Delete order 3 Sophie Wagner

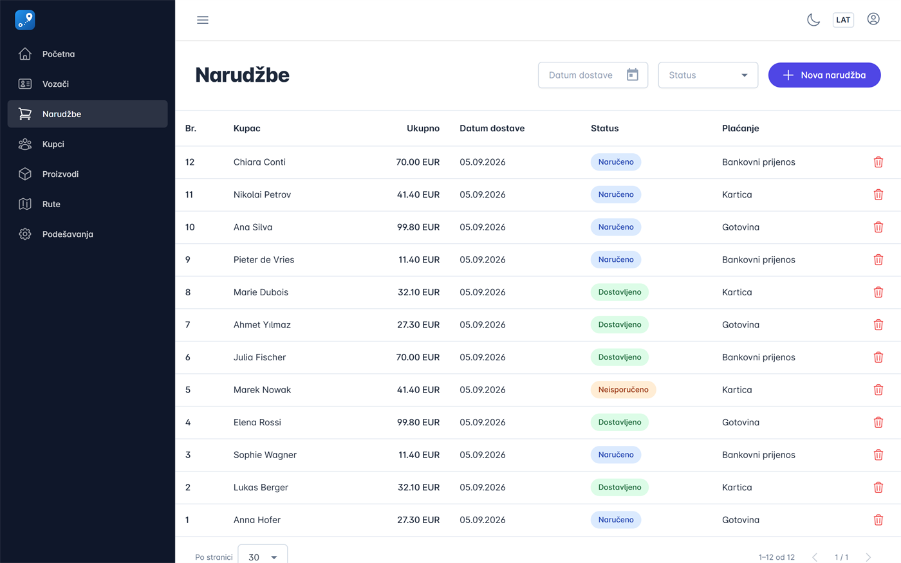coord(878,455)
